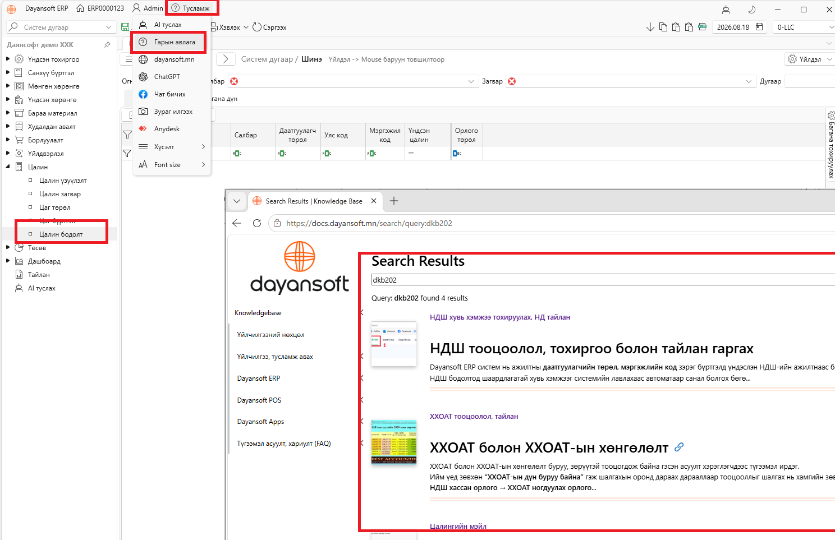This screenshot has height=540, width=835.
Task: Click the next arrow beside the breadcrumb
Action: pyautogui.click(x=226, y=59)
